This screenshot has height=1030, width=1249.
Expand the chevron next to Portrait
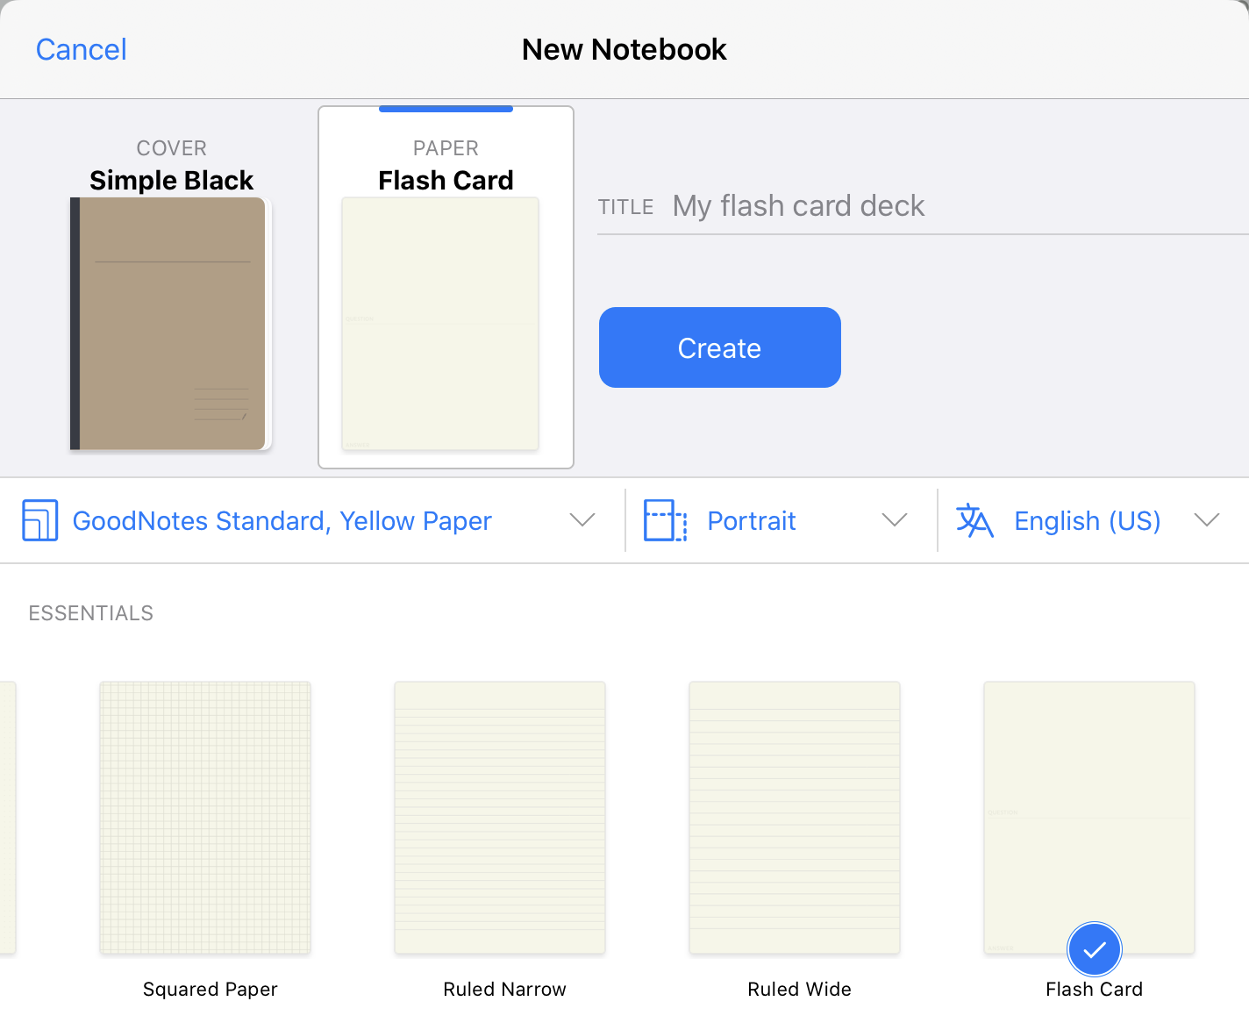(x=895, y=520)
